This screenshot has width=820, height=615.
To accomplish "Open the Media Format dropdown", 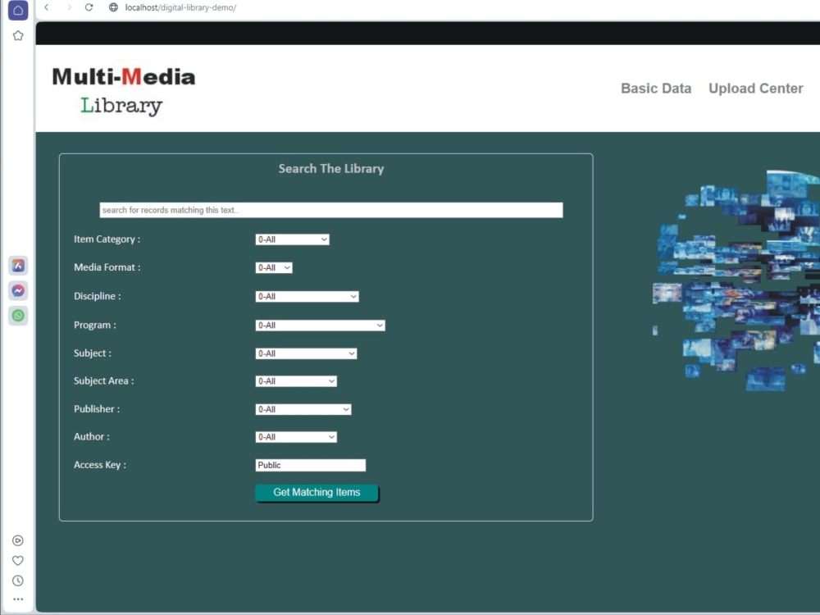I will (x=274, y=268).
